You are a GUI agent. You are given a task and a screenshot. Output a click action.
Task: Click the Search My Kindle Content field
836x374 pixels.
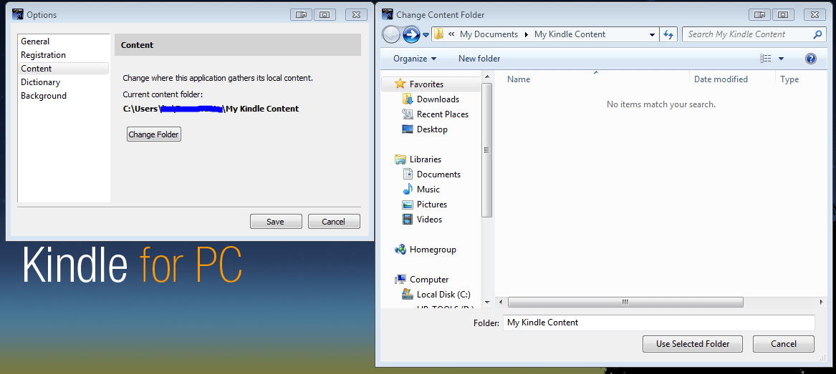pos(754,34)
